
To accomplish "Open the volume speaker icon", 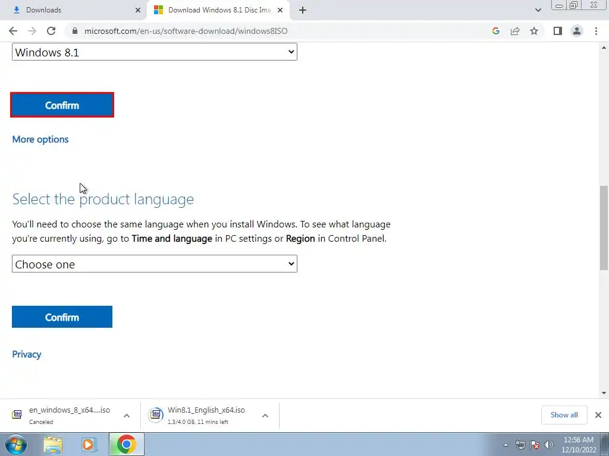I will (548, 445).
